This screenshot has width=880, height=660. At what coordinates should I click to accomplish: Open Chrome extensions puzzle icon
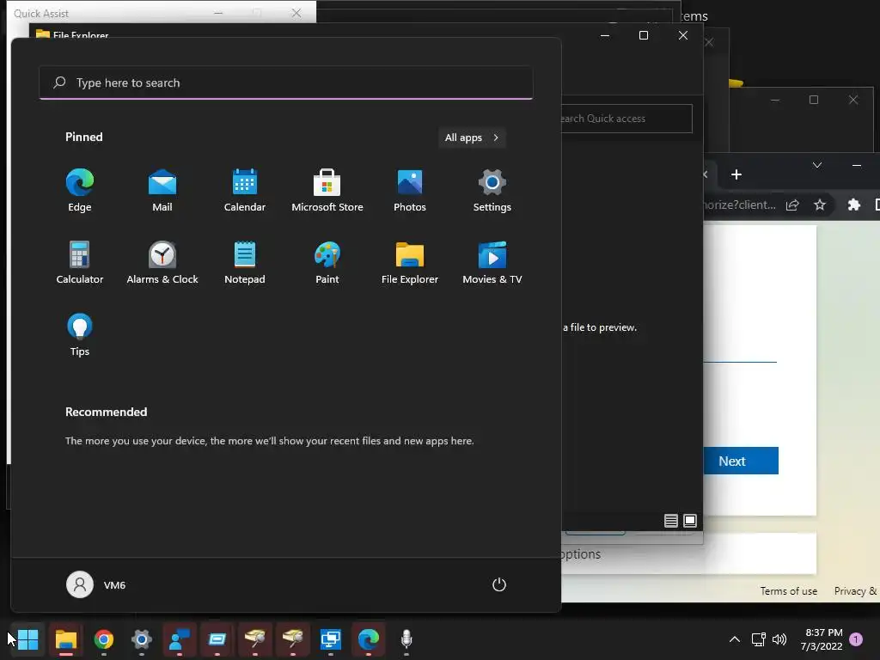tap(853, 205)
